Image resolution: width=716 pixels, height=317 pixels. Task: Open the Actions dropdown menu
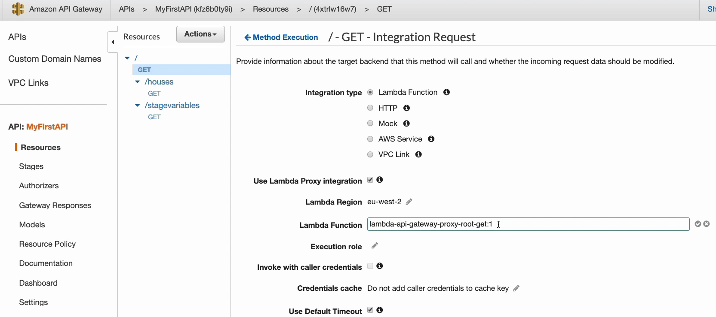click(200, 34)
